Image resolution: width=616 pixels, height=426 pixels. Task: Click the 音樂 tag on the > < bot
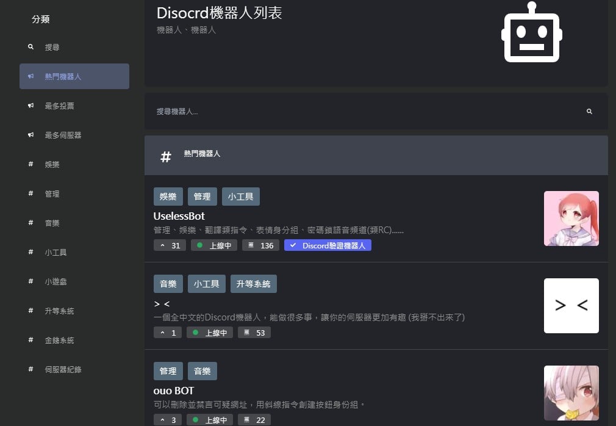[168, 284]
